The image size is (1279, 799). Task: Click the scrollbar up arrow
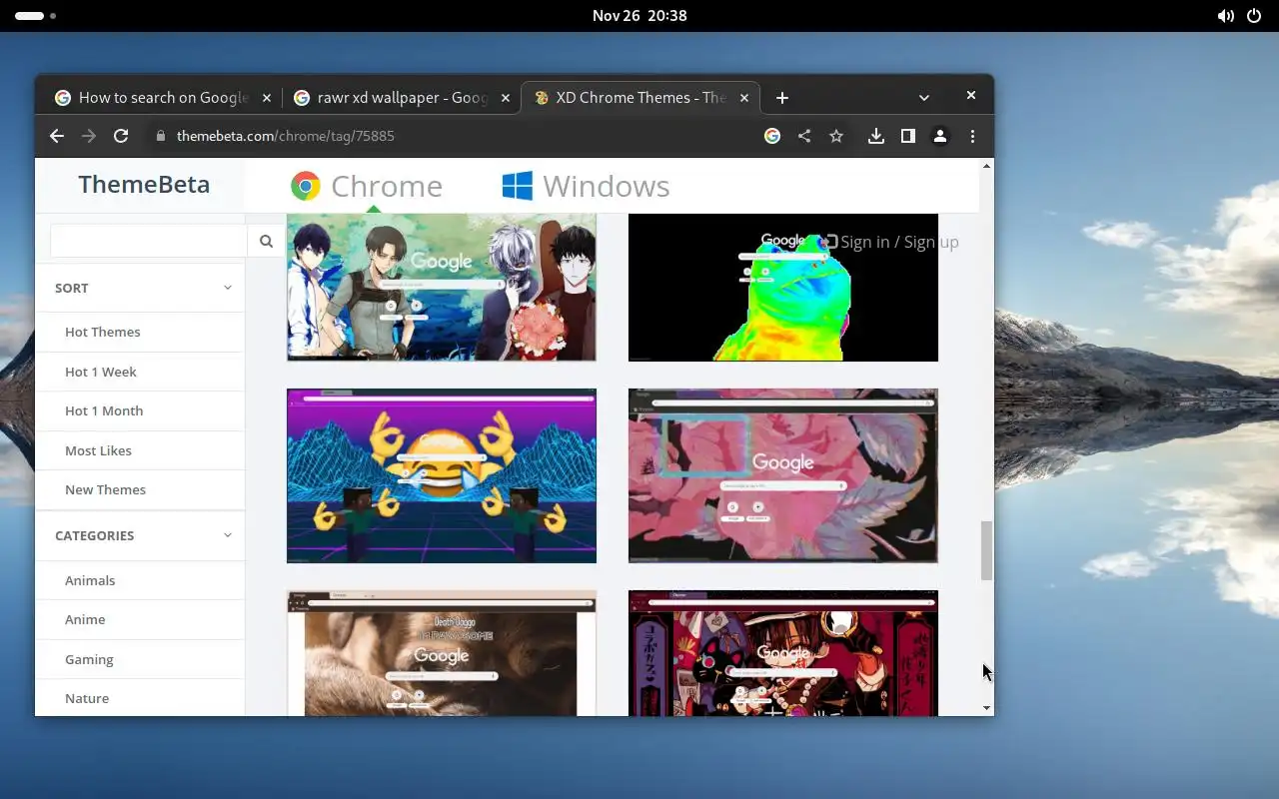pyautogui.click(x=987, y=166)
